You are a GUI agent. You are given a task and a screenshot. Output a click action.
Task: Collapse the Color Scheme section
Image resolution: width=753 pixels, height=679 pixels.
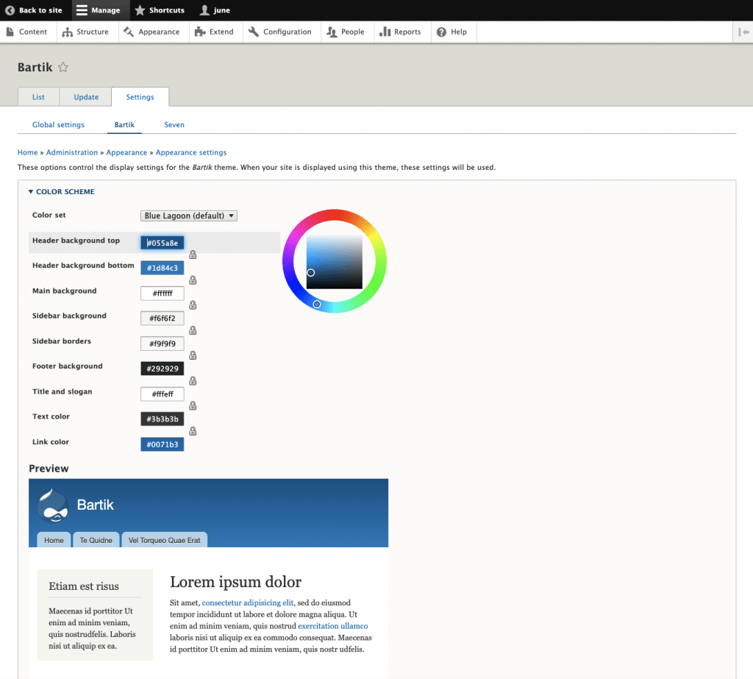pos(62,192)
